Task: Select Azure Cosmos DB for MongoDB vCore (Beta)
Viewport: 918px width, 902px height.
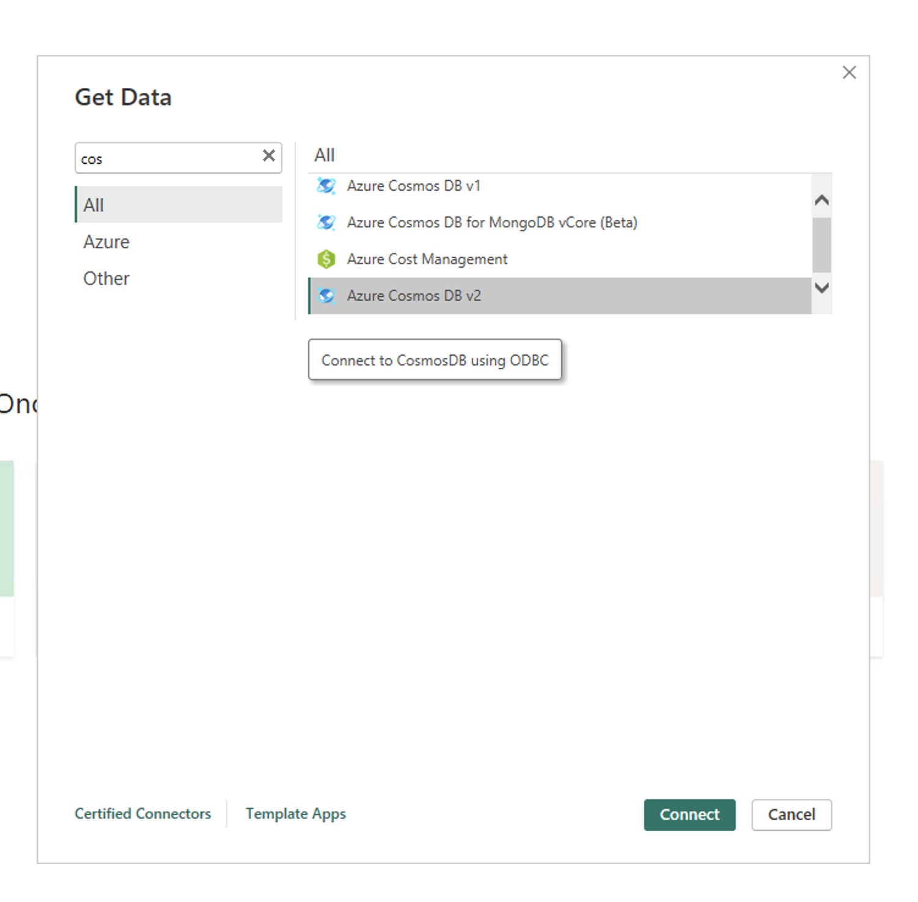Action: 560,222
